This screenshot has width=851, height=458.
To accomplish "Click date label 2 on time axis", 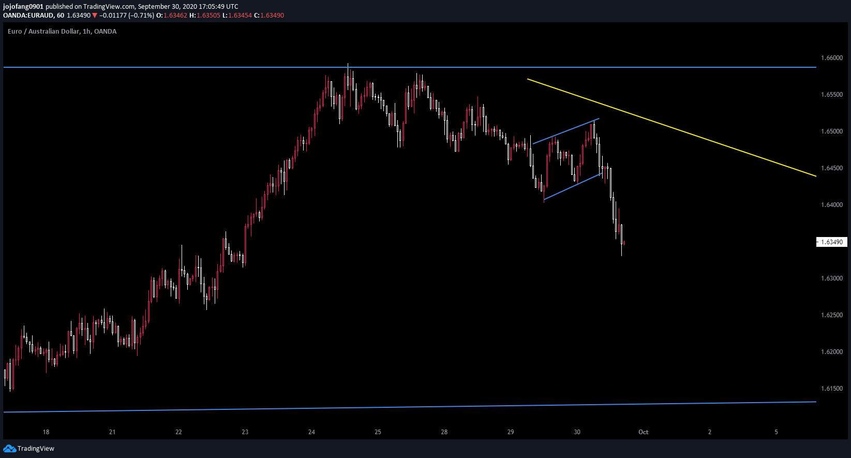I will coord(710,432).
